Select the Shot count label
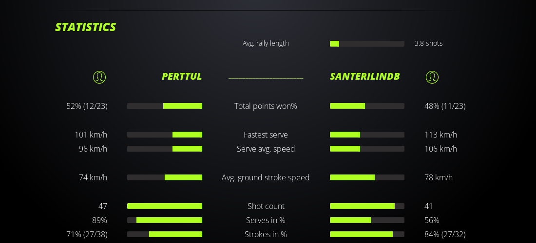 (x=266, y=206)
